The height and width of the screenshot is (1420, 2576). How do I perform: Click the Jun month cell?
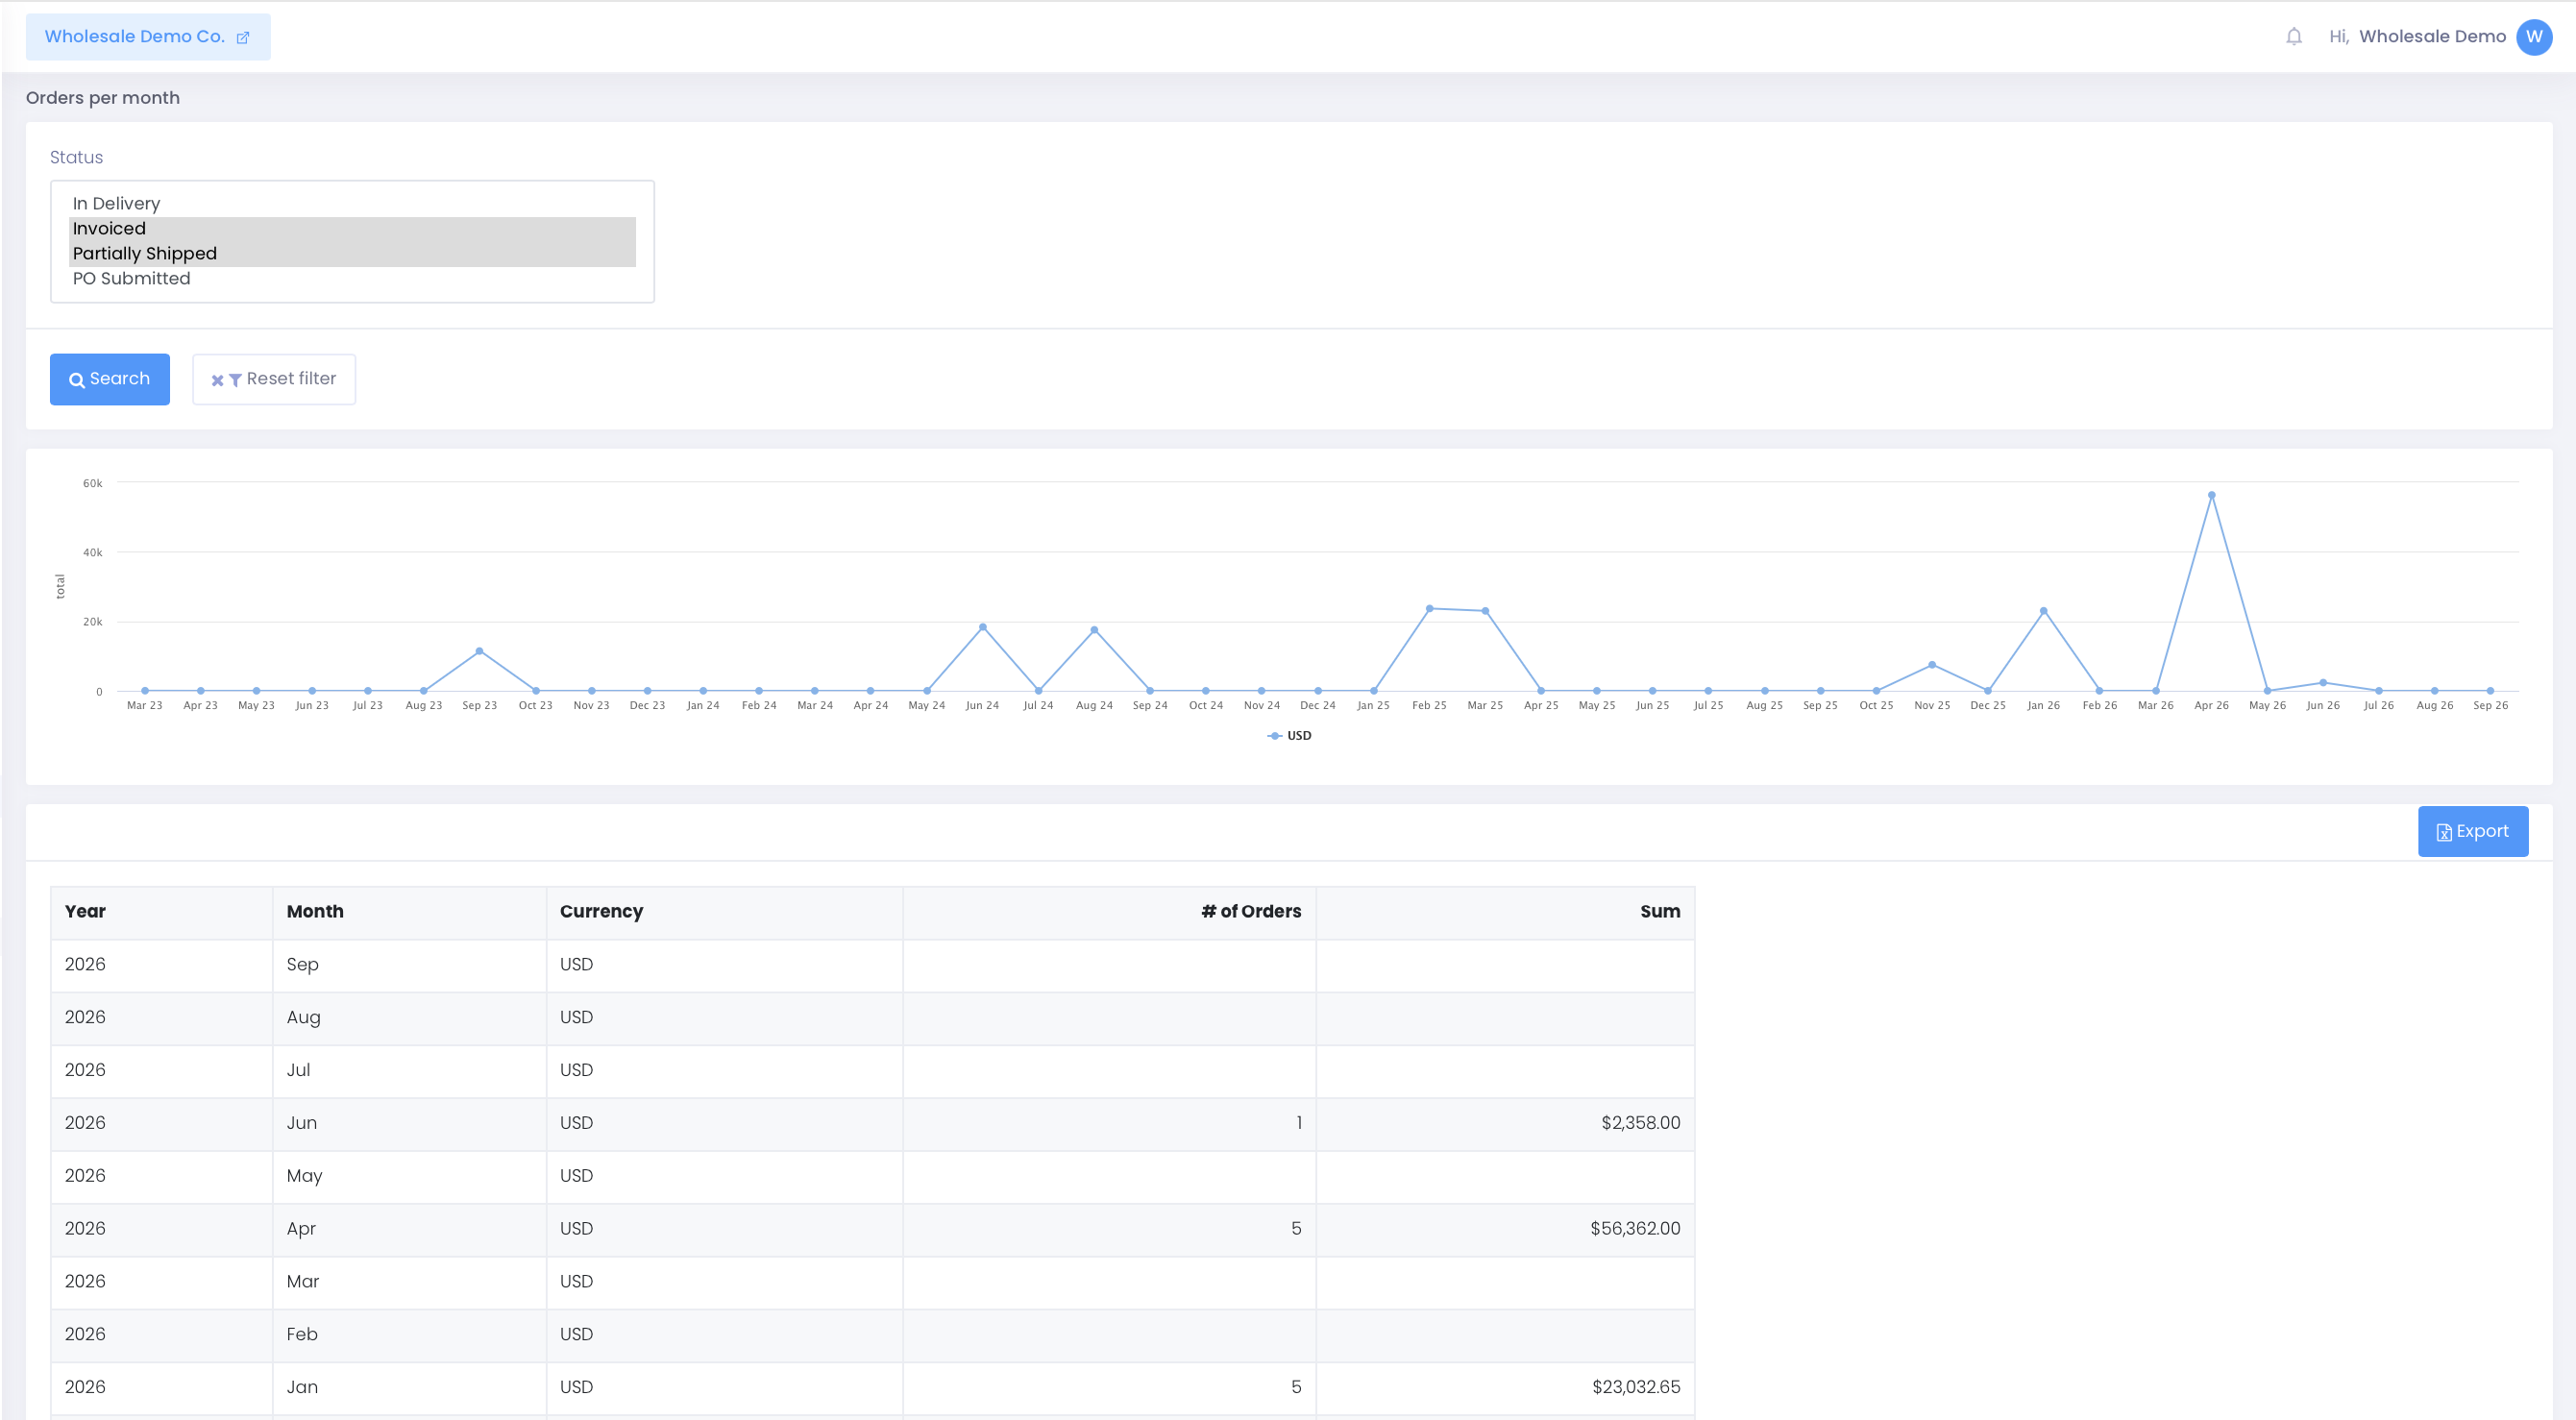[x=410, y=1123]
